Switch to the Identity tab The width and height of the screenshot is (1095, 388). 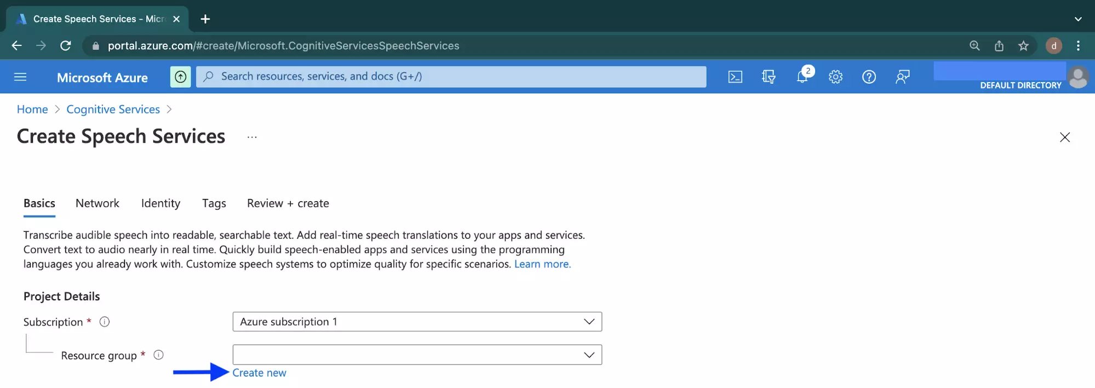[160, 203]
